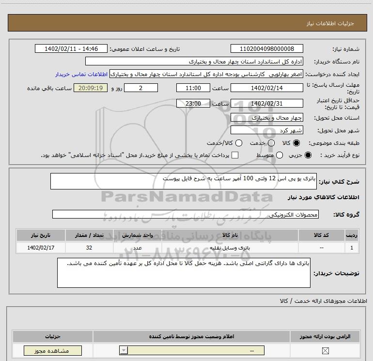Click the اطلاعات کالاهای مورد نیاز heading

tap(323, 197)
